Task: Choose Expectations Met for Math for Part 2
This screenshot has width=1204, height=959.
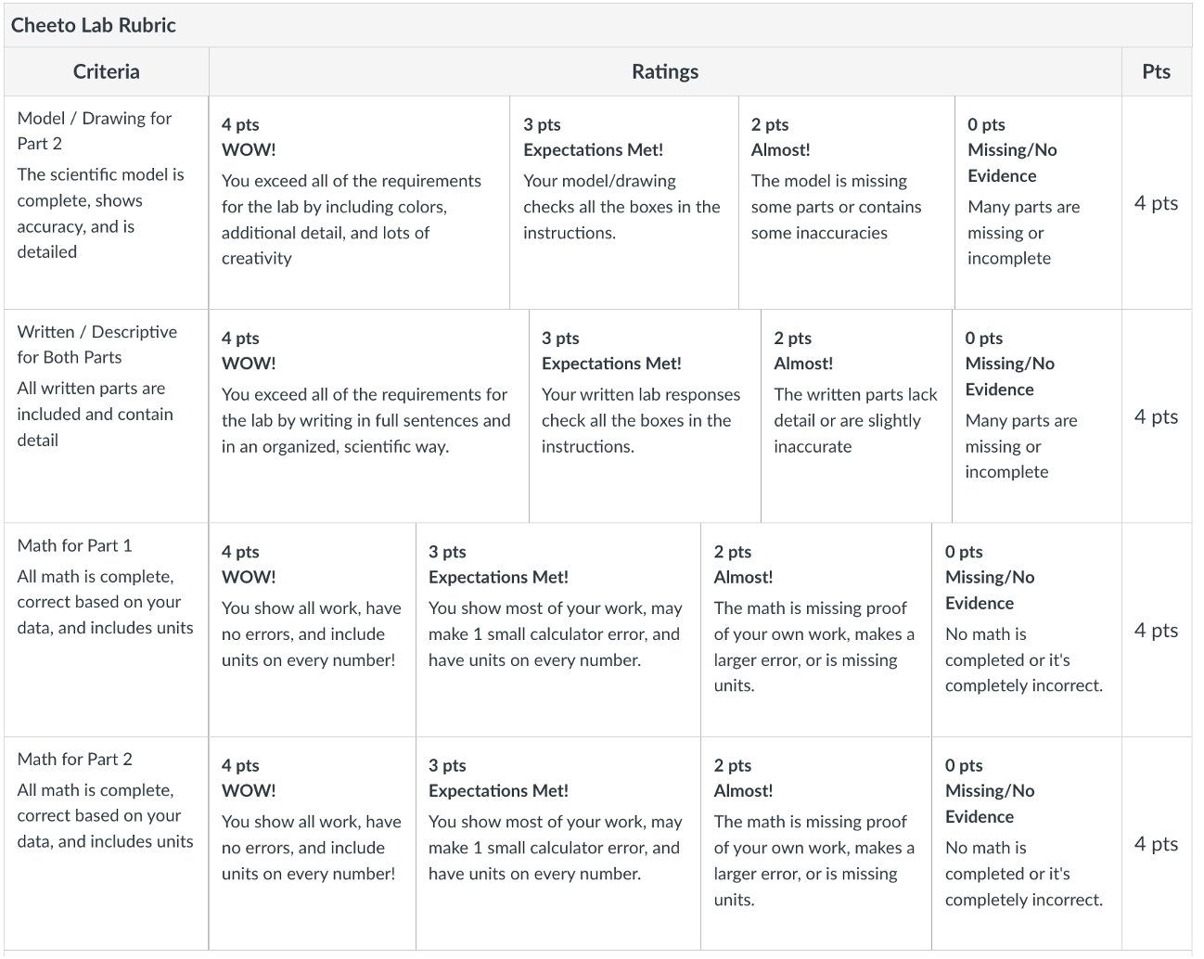Action: click(x=557, y=843)
